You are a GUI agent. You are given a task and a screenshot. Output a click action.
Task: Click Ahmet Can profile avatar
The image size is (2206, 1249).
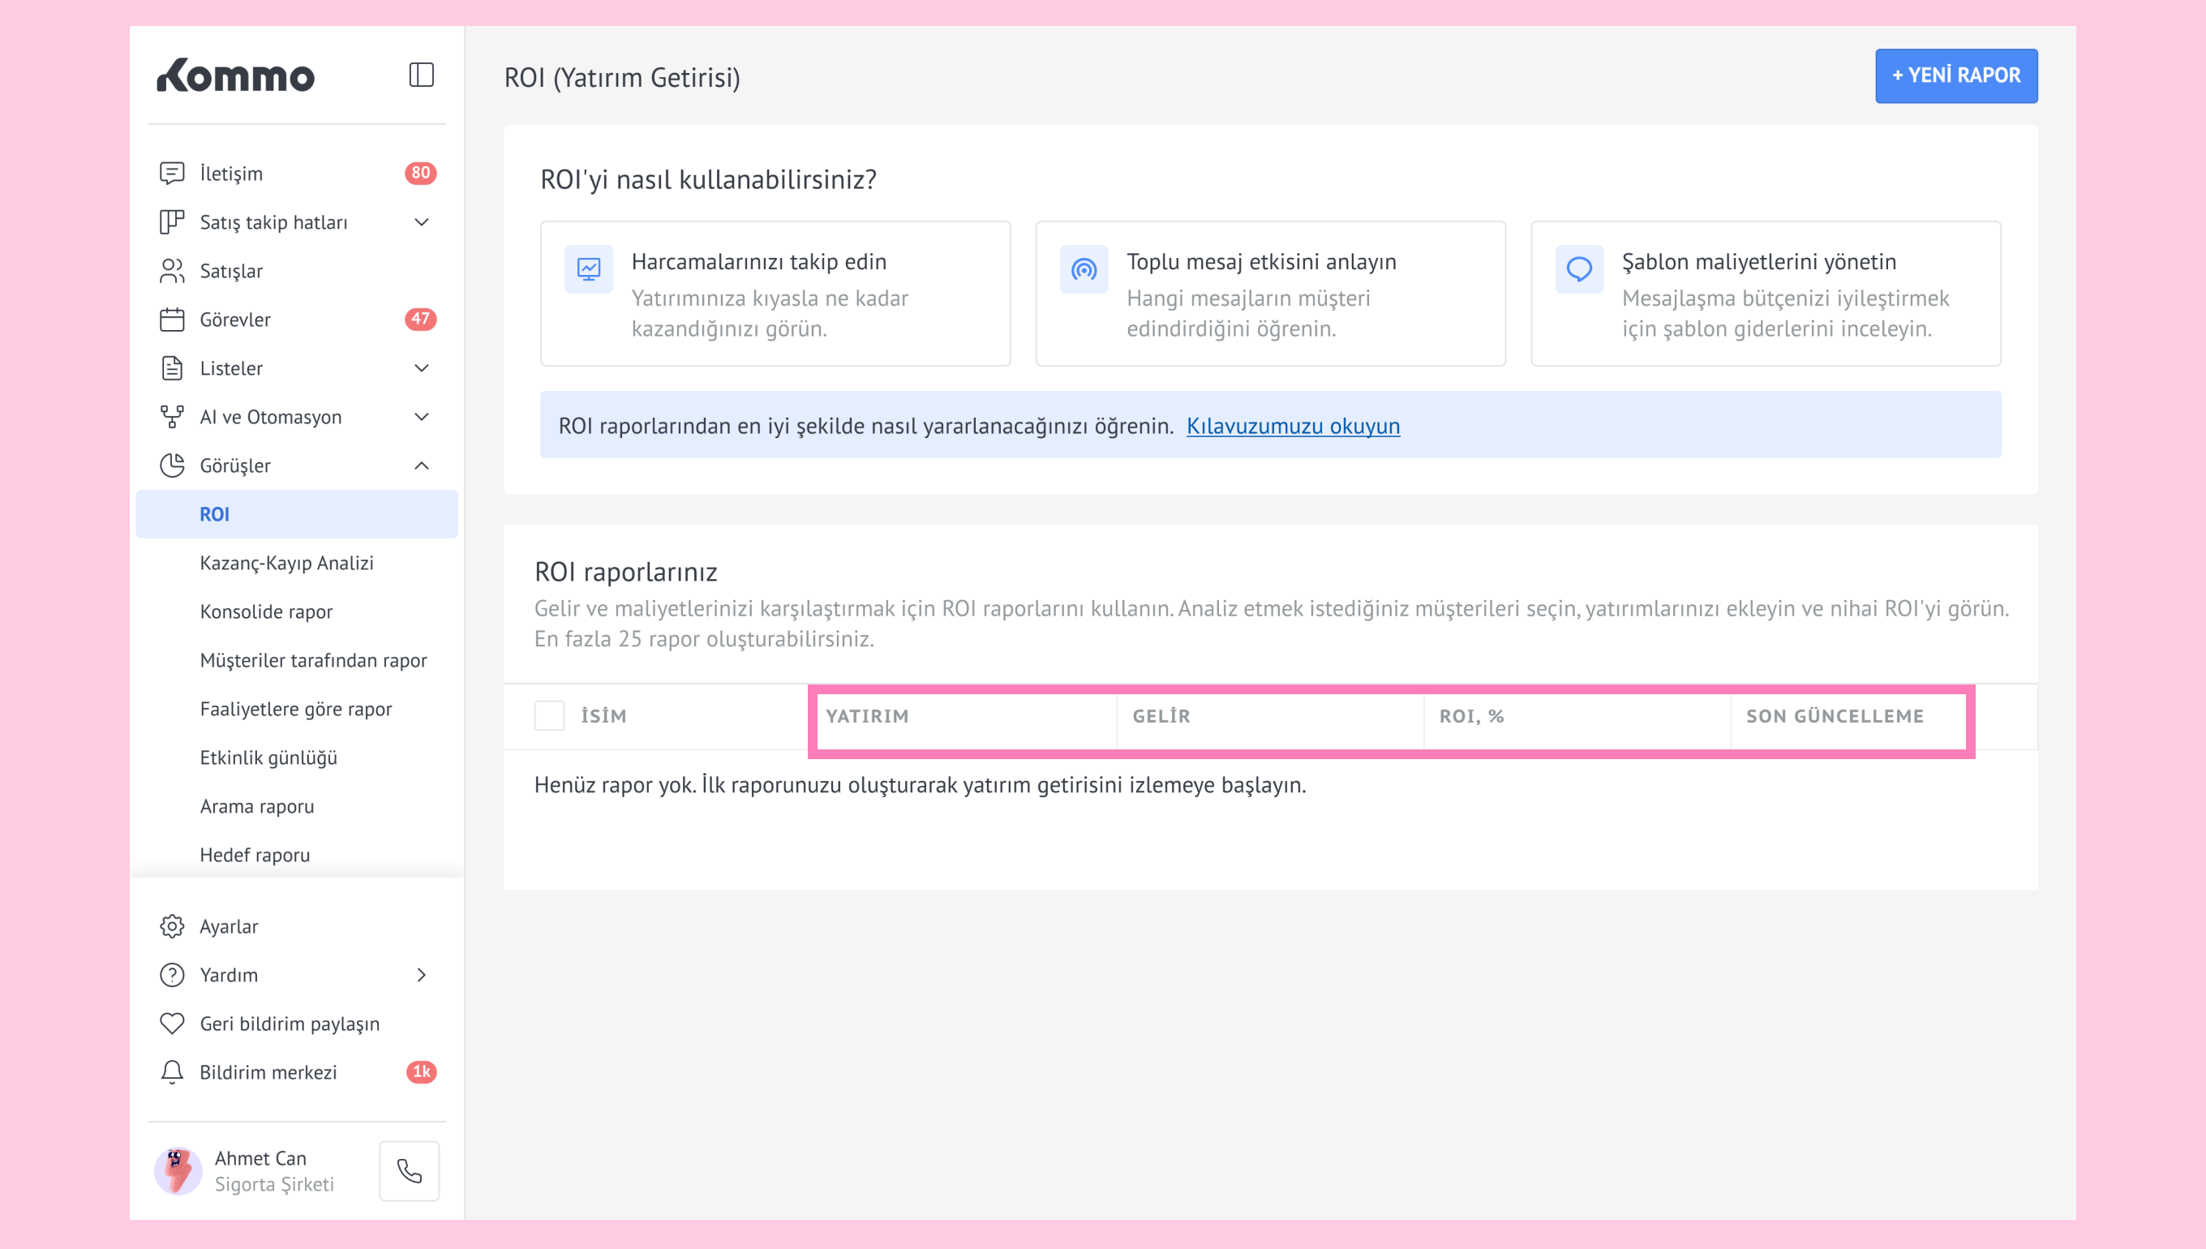pos(178,1170)
